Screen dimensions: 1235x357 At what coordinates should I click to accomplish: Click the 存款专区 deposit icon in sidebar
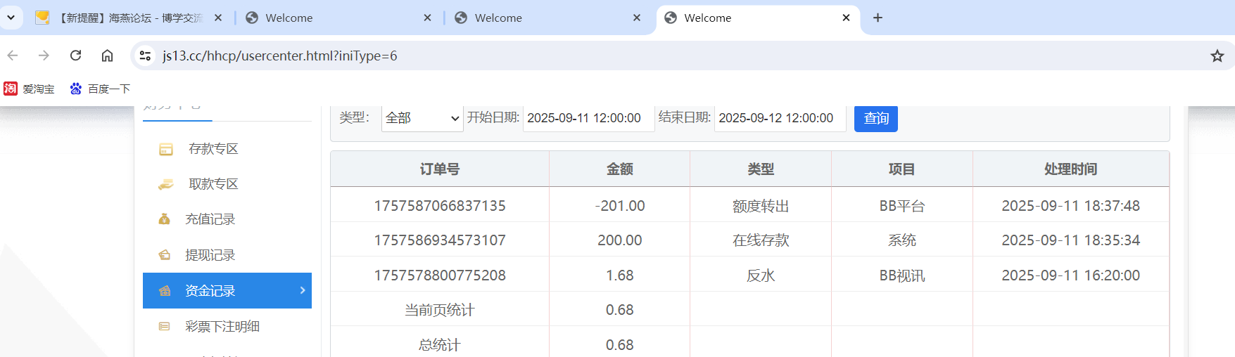[x=166, y=149]
